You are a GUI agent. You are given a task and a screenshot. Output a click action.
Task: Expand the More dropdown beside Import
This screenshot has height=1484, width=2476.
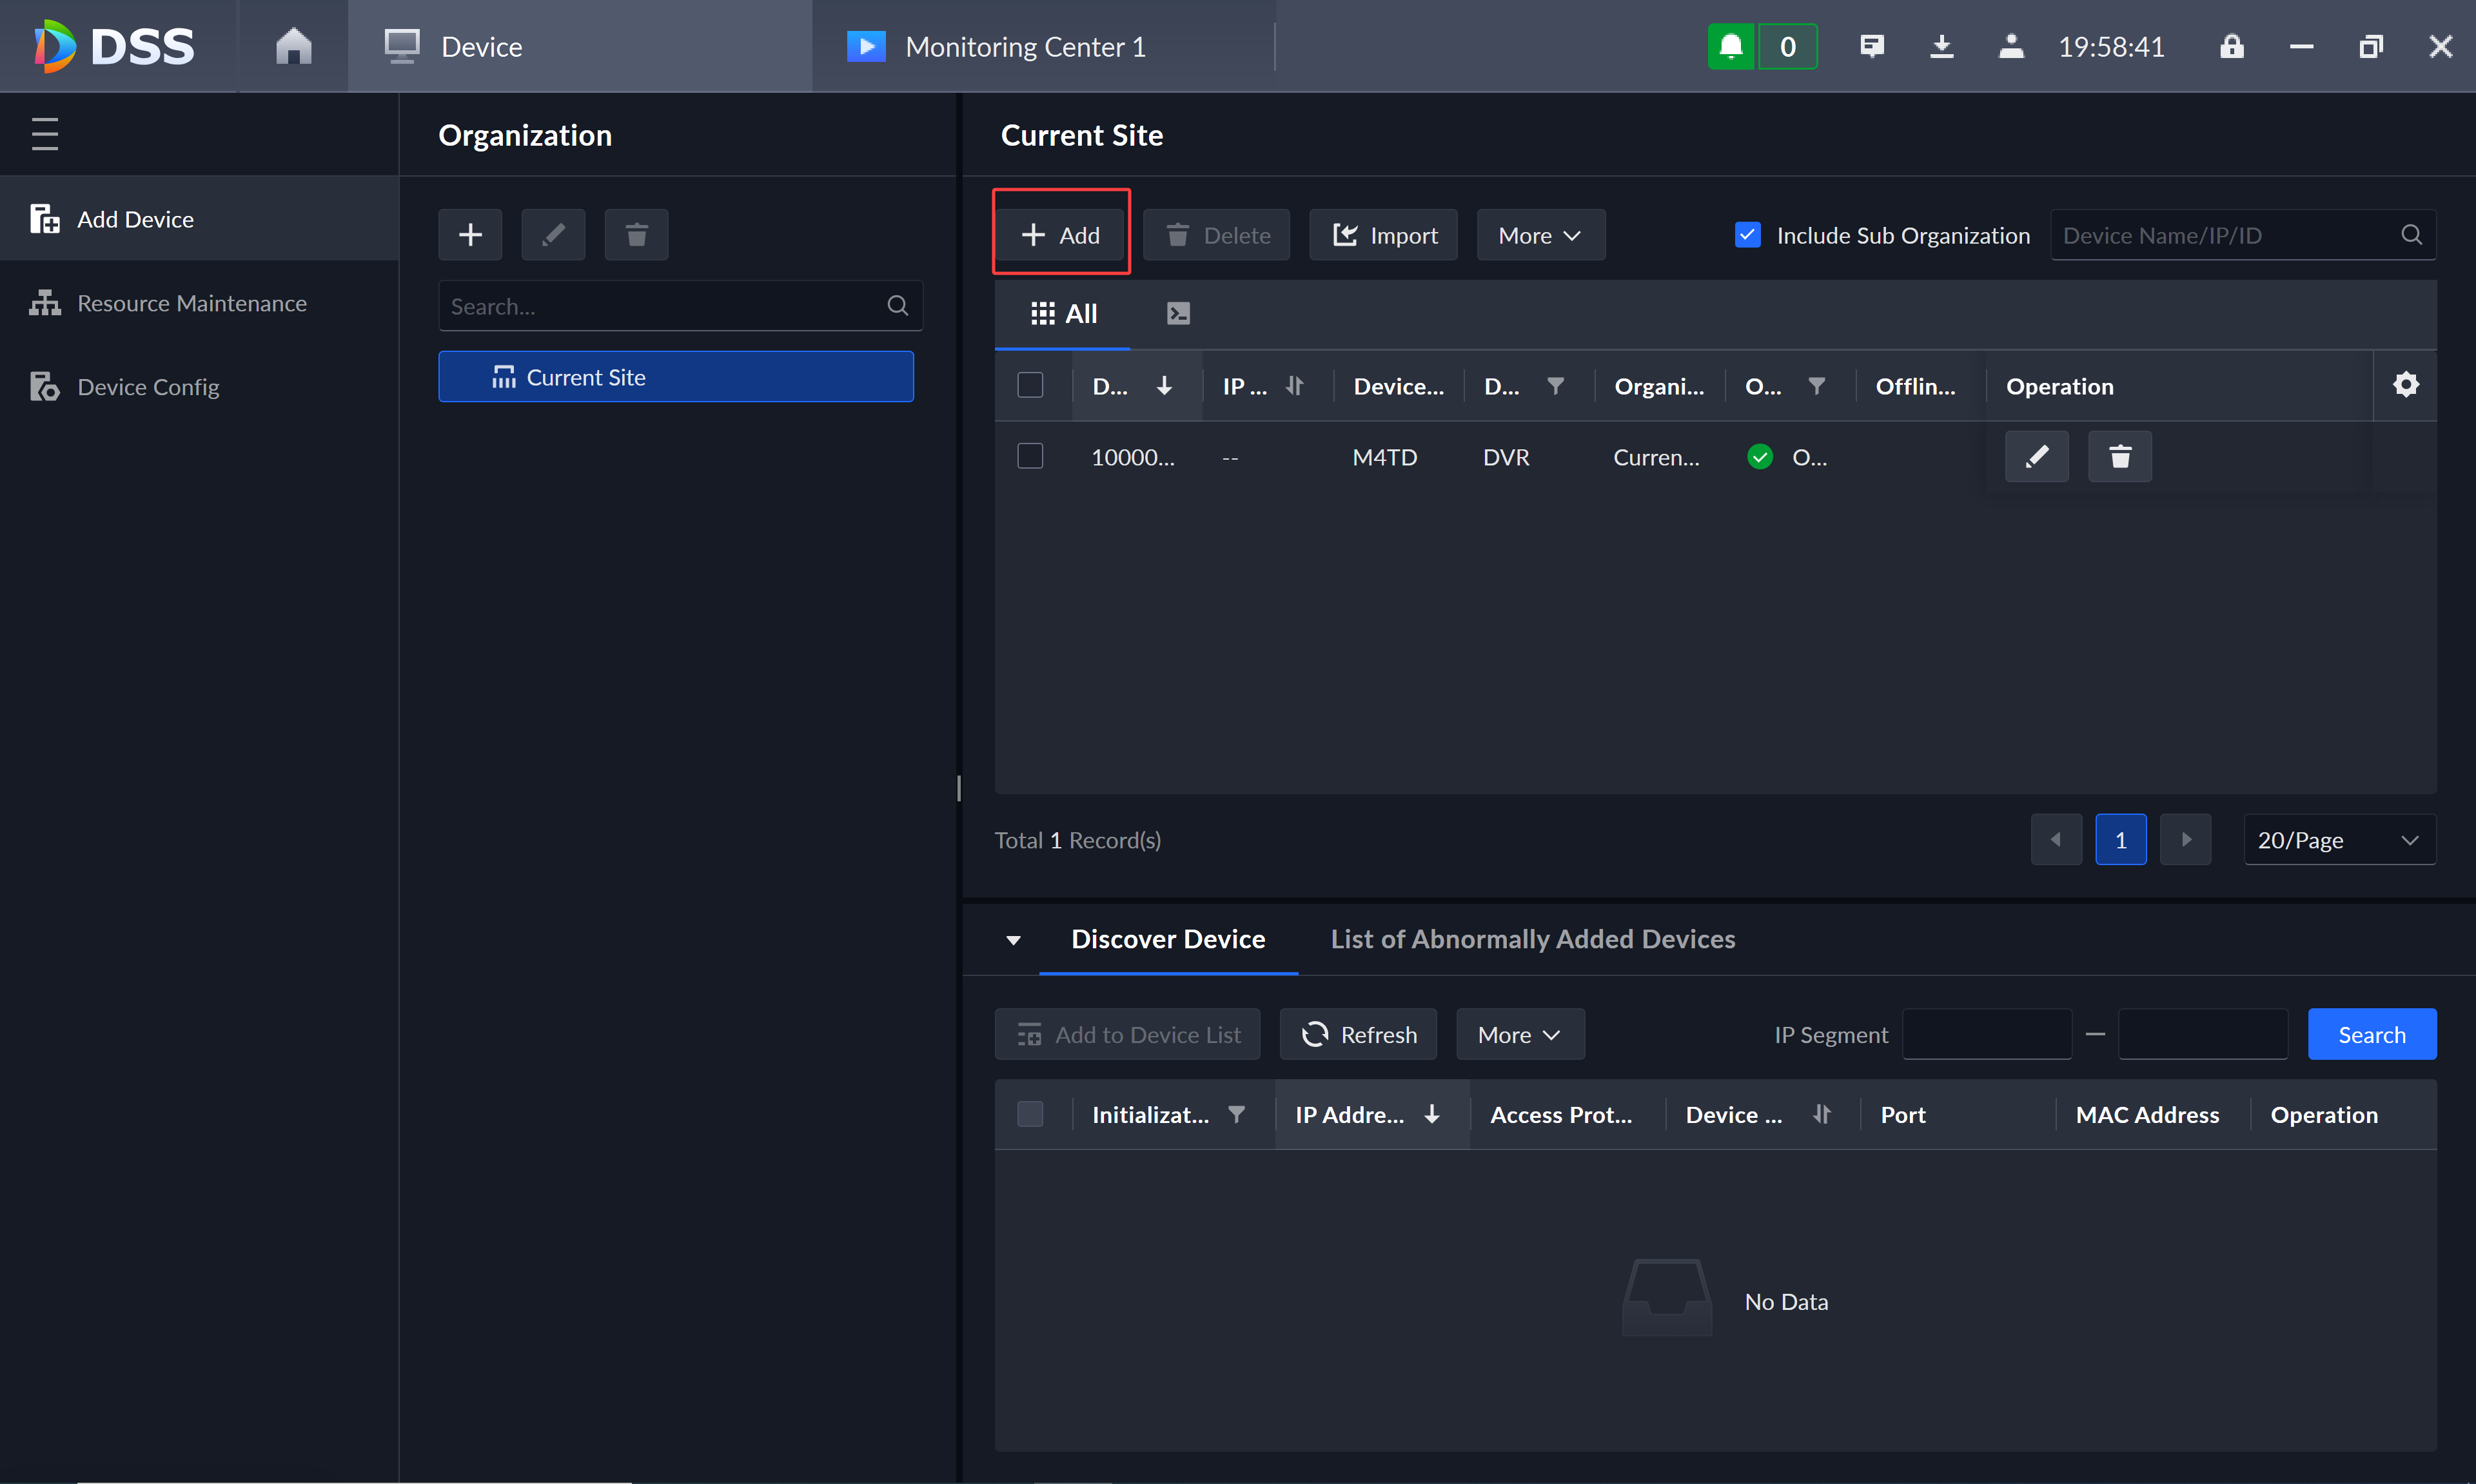tap(1541, 235)
